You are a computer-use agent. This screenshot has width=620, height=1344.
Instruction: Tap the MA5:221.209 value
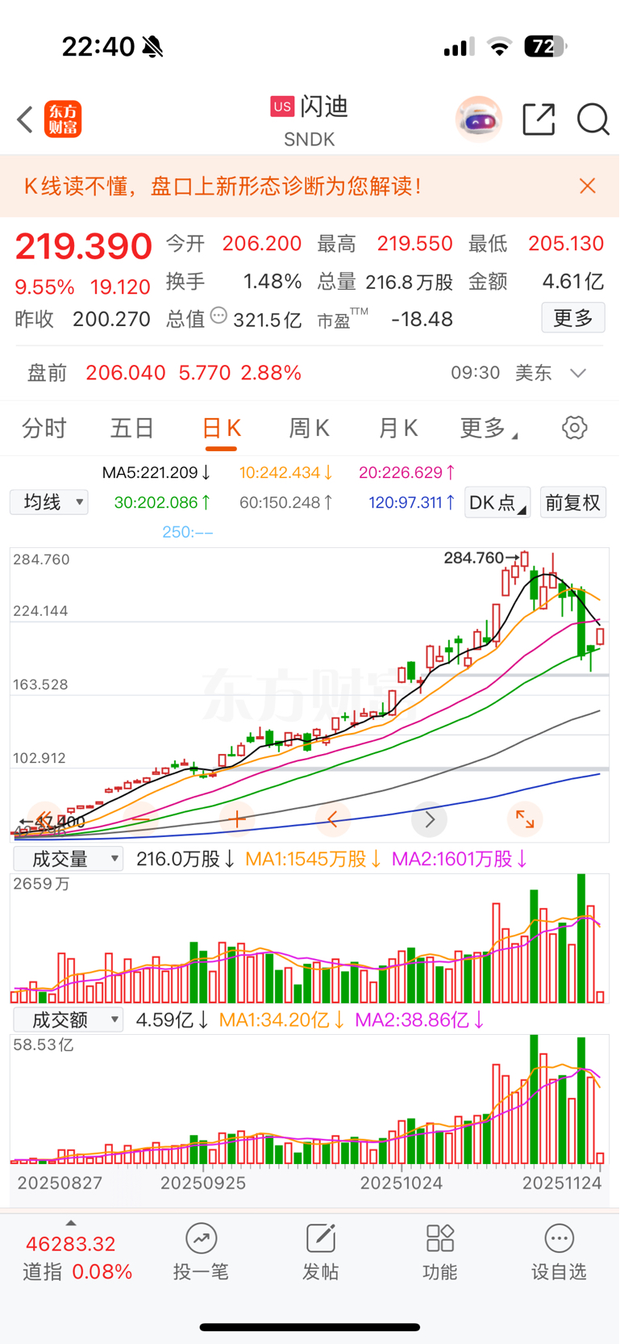pyautogui.click(x=156, y=472)
